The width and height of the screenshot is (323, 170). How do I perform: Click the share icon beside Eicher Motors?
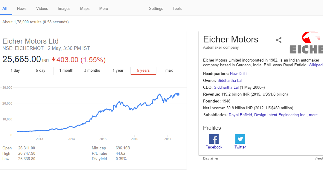point(279,40)
